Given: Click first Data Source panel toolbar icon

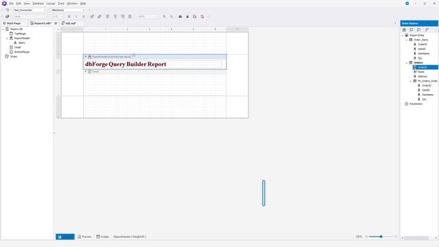Looking at the screenshot, I should [404, 30].
